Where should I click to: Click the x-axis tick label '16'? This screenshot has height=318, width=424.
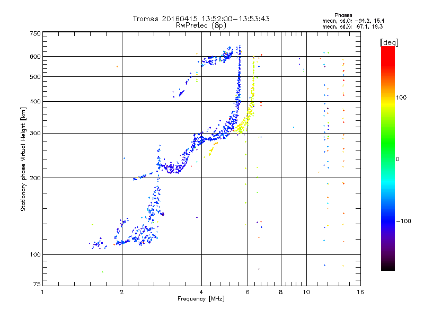pyautogui.click(x=360, y=292)
